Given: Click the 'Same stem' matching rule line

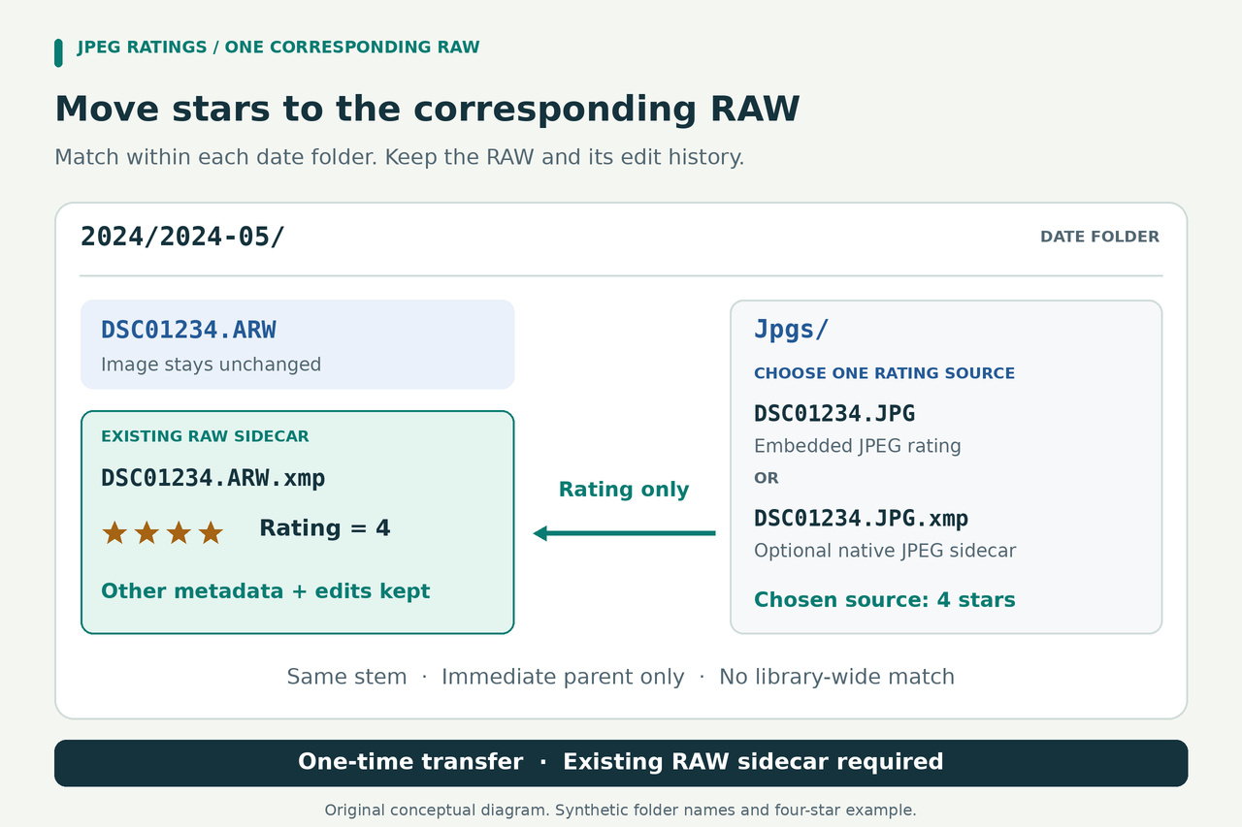Looking at the screenshot, I should (x=621, y=677).
